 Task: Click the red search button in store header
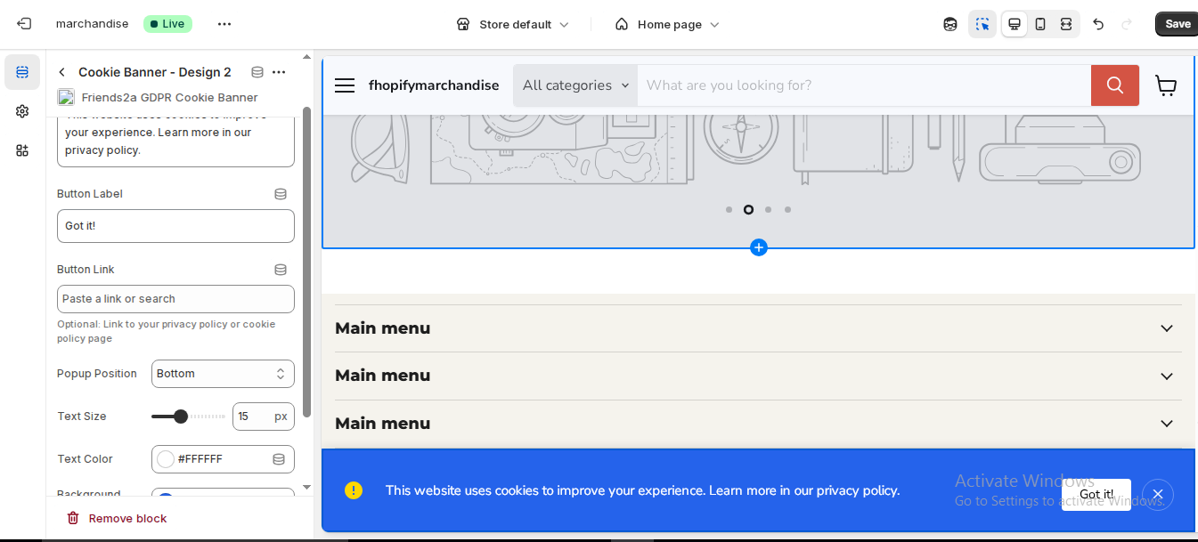1114,85
